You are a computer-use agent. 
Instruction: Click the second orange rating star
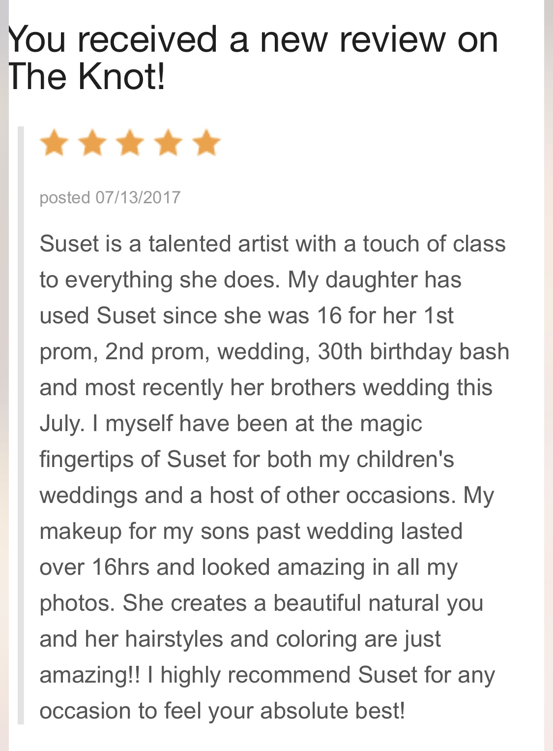click(x=92, y=143)
